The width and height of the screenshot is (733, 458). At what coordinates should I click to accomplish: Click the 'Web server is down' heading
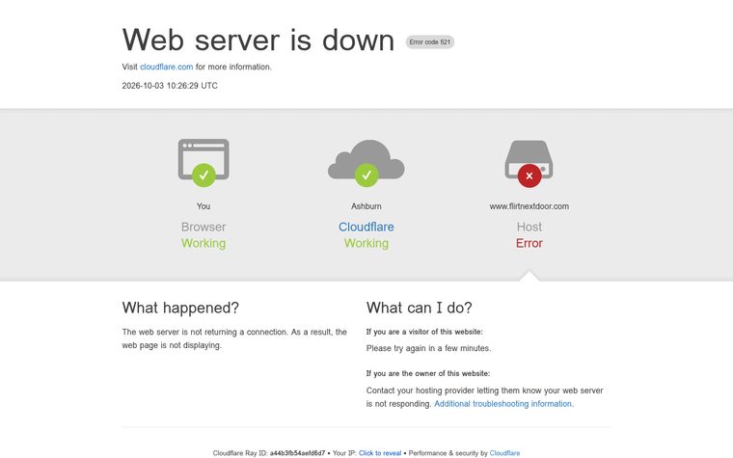pyautogui.click(x=258, y=40)
